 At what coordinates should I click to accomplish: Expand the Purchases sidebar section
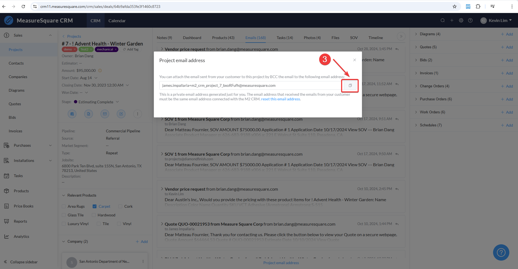[x=50, y=145]
